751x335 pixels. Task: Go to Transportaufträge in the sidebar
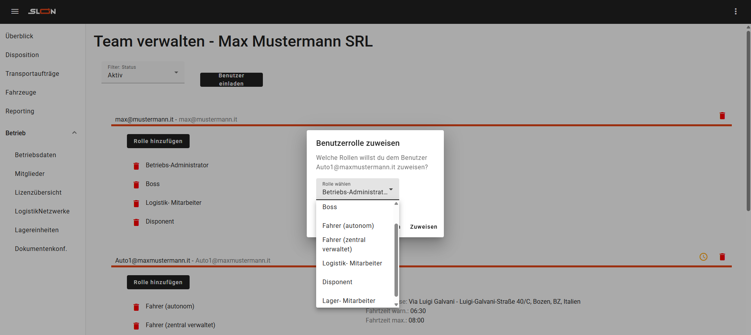[x=32, y=73]
